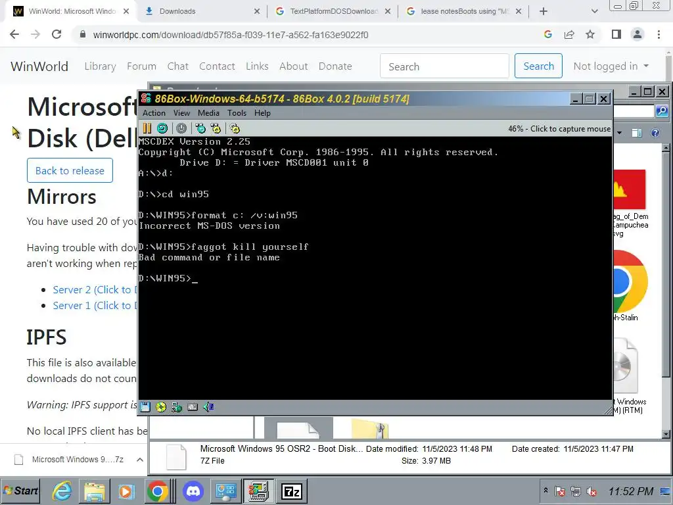Click the Windows Start button
Screen dimensions: 673x505
(20, 491)
